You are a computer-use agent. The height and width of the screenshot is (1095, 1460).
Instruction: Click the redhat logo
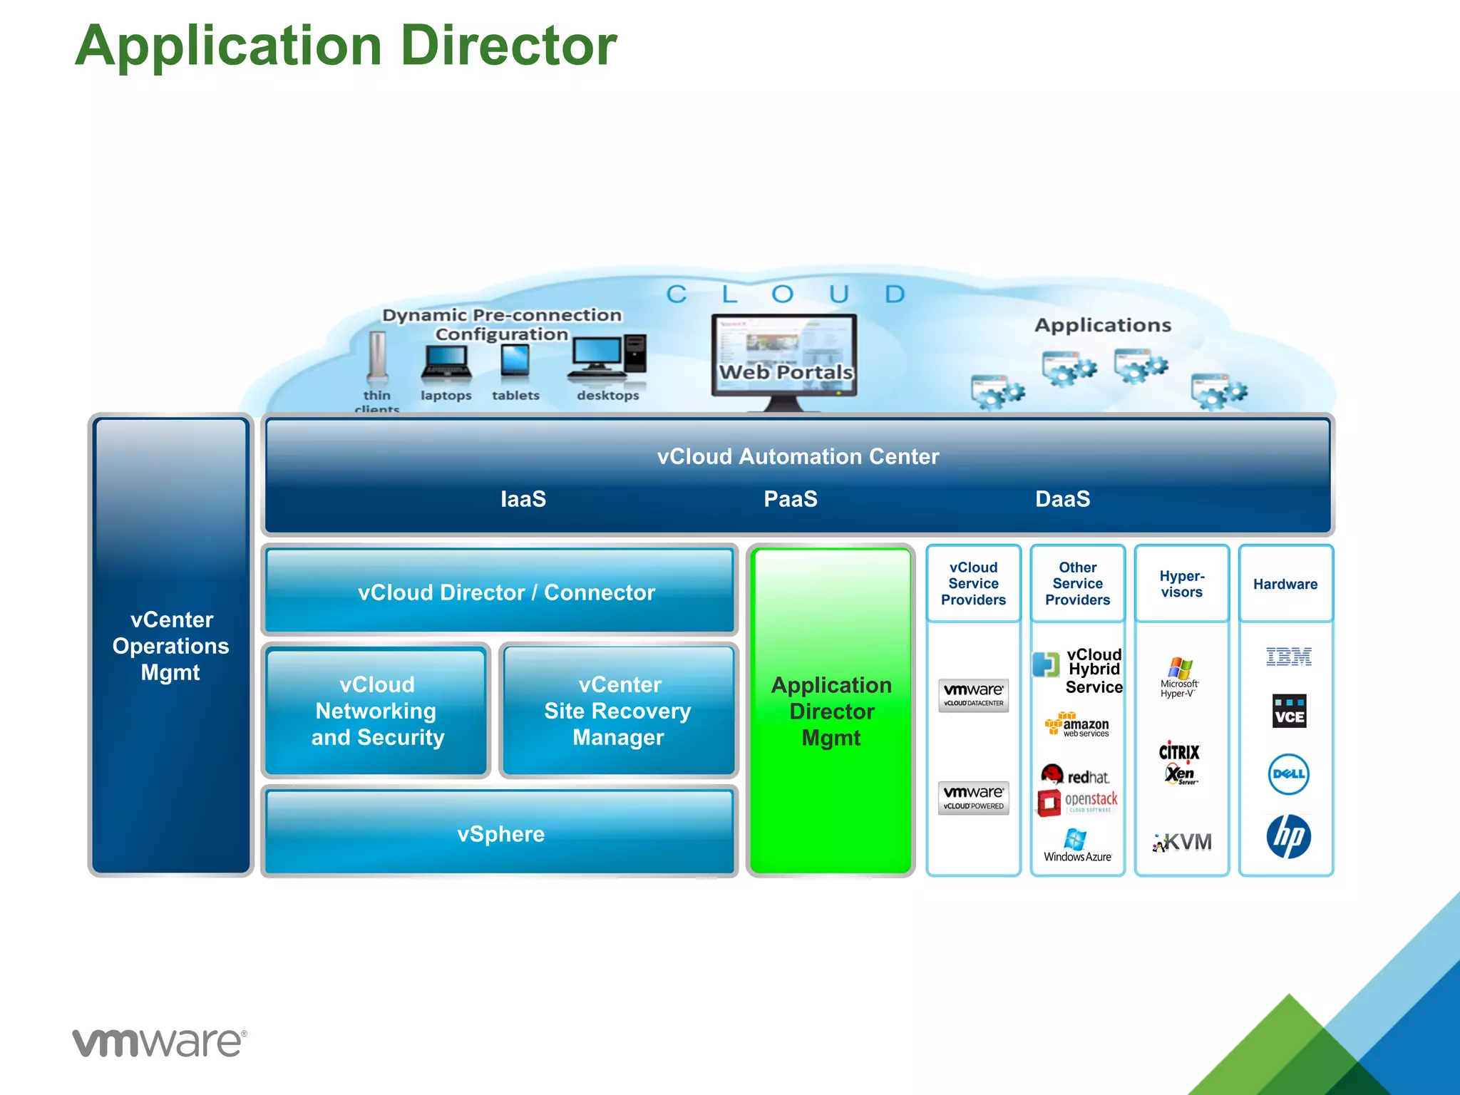[1075, 775]
